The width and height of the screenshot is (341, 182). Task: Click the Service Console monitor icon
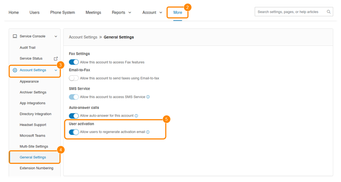(15, 36)
